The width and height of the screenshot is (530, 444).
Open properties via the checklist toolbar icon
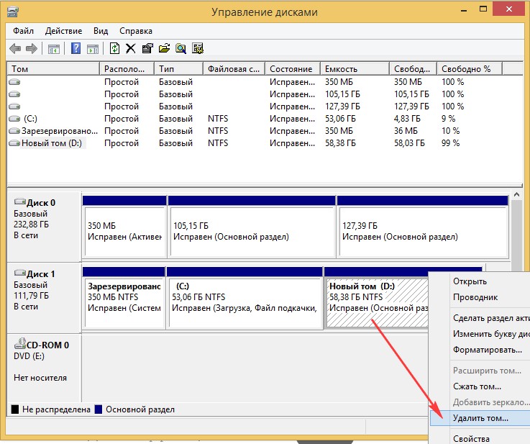147,49
